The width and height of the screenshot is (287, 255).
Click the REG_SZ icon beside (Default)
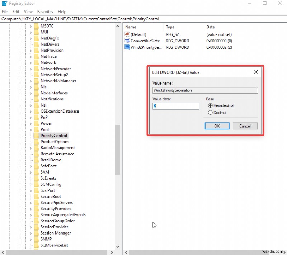(x=127, y=34)
